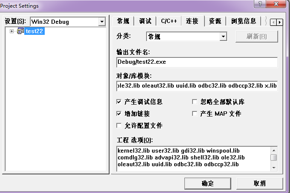Click the 刷新(R) button
Screen dimensions: 290x193
point(256,37)
